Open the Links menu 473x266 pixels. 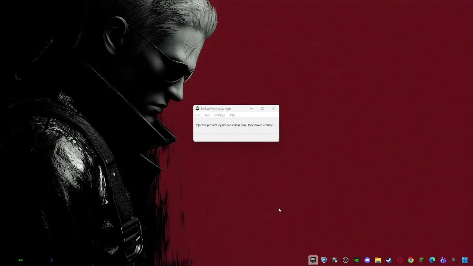click(207, 115)
